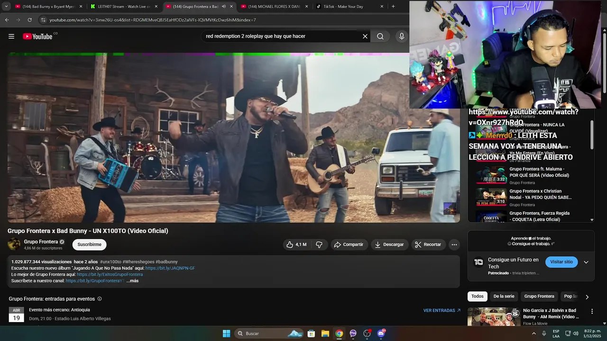Click the playlist panel scrollbar thumb
This screenshot has width=607, height=341.
(x=591, y=134)
